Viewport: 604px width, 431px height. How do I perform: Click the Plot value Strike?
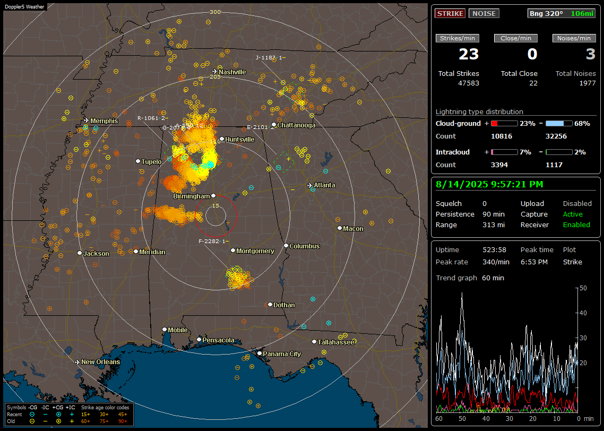click(572, 262)
